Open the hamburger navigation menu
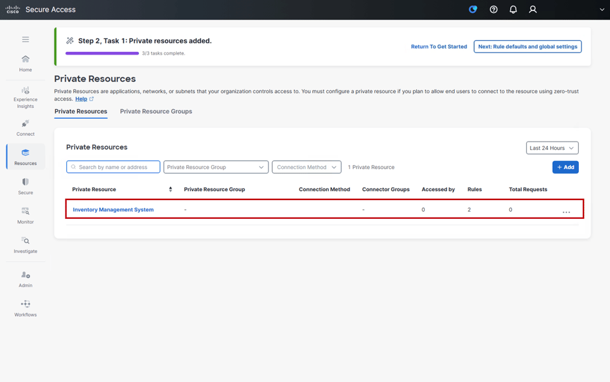This screenshot has height=382, width=610. [25, 40]
